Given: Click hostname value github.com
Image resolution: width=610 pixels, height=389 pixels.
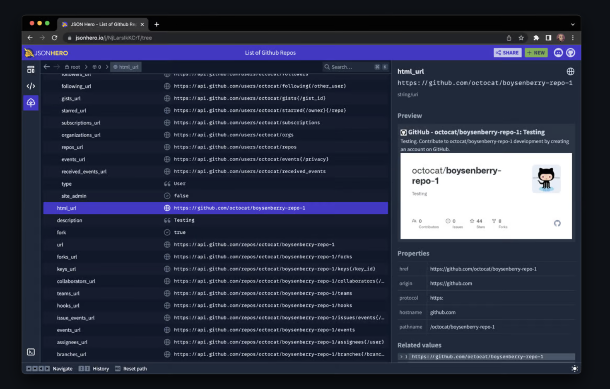Looking at the screenshot, I should coord(443,312).
